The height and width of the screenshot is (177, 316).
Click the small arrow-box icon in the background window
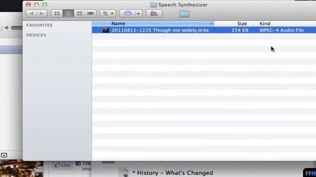pos(4,155)
